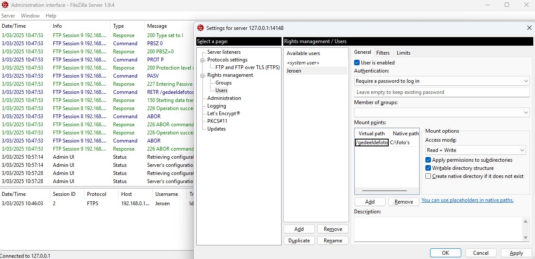This screenshot has width=535, height=259.
Task: Click the RETR /gedeeldefotos log message
Action: [170, 92]
